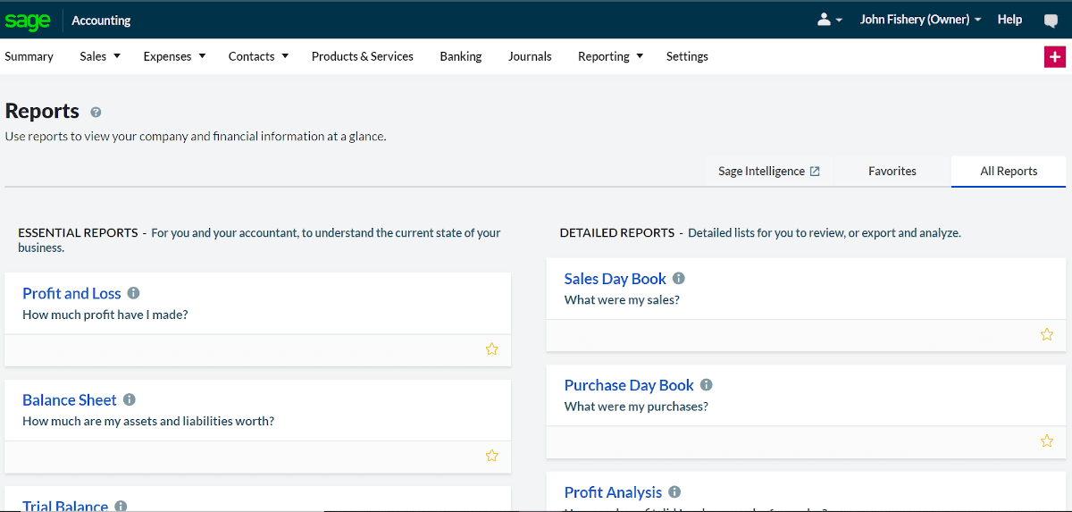Show info for Purchase Day Book report
Screen dimensions: 1072x512
click(x=707, y=385)
